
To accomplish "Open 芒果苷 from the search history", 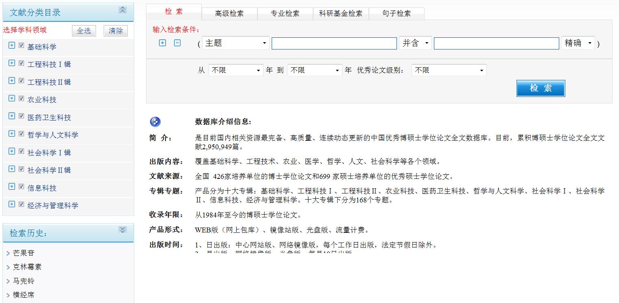I will click(24, 253).
